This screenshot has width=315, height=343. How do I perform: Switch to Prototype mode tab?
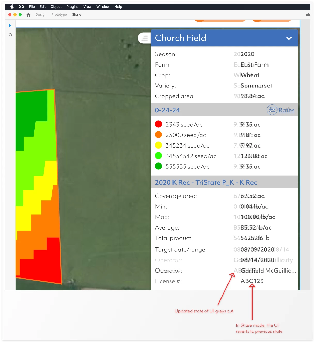tap(59, 15)
